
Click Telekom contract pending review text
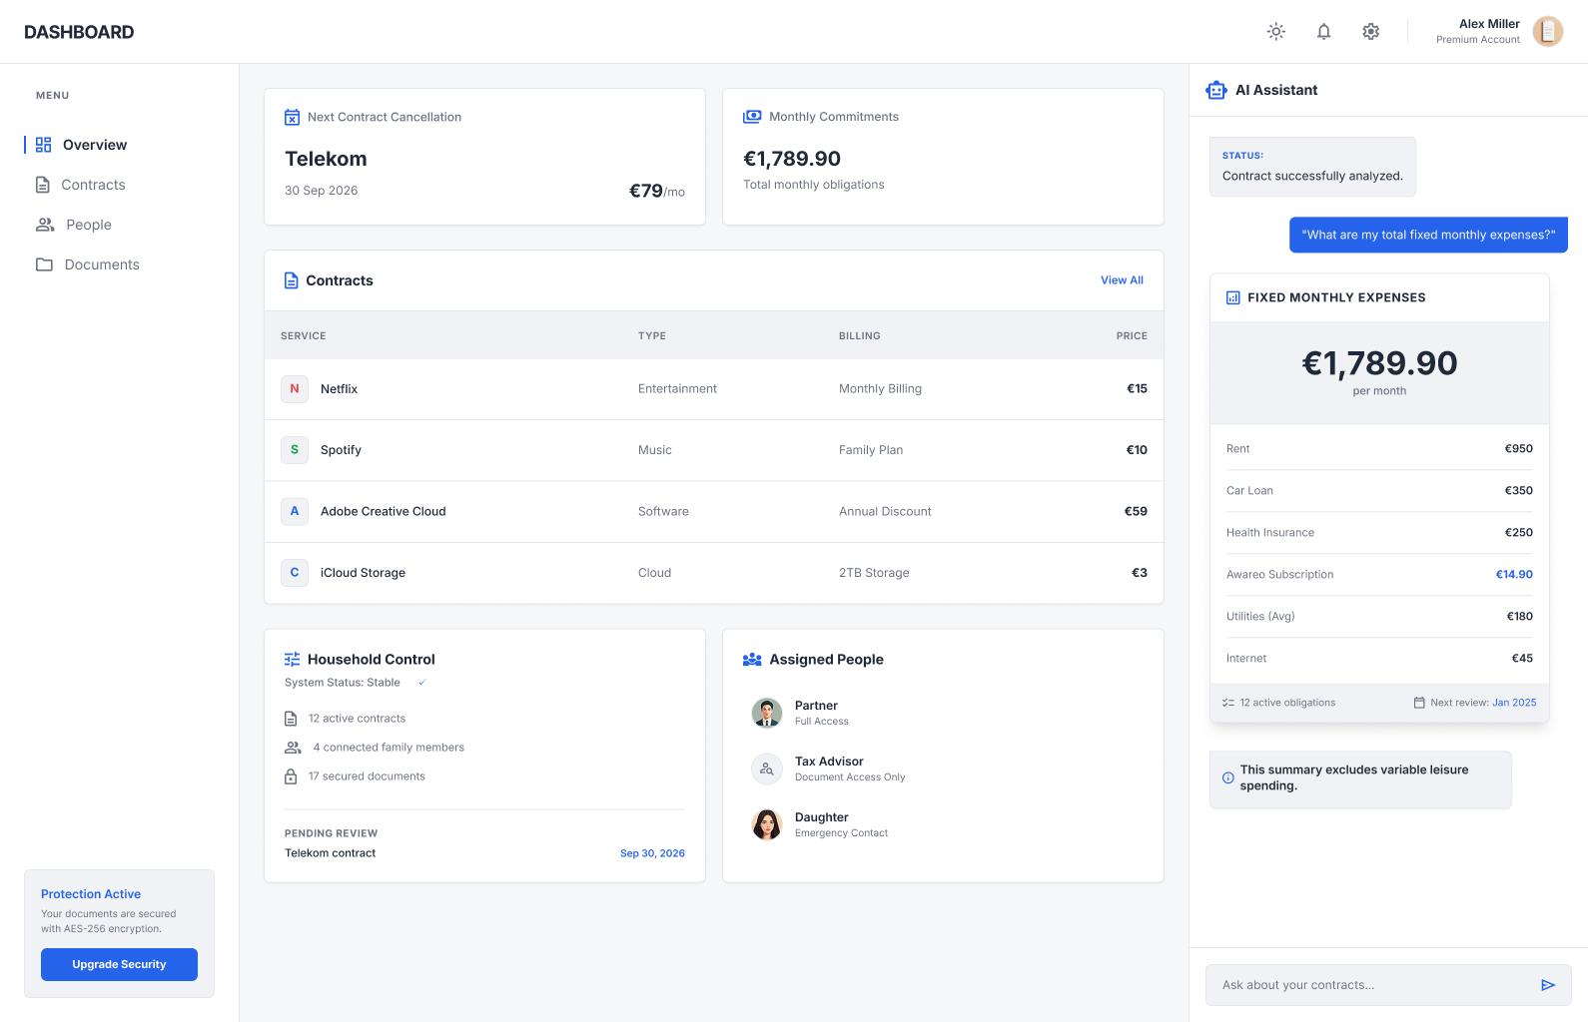(x=331, y=853)
